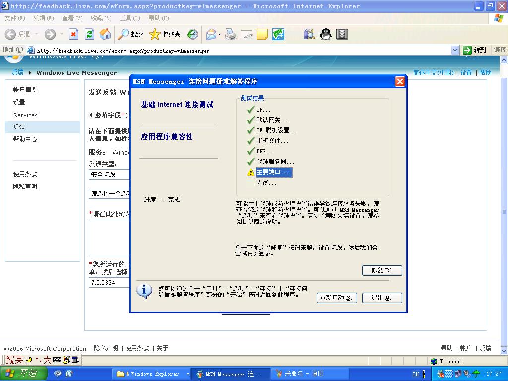
Task: Select the 主要端口 test result row
Action: (274, 172)
